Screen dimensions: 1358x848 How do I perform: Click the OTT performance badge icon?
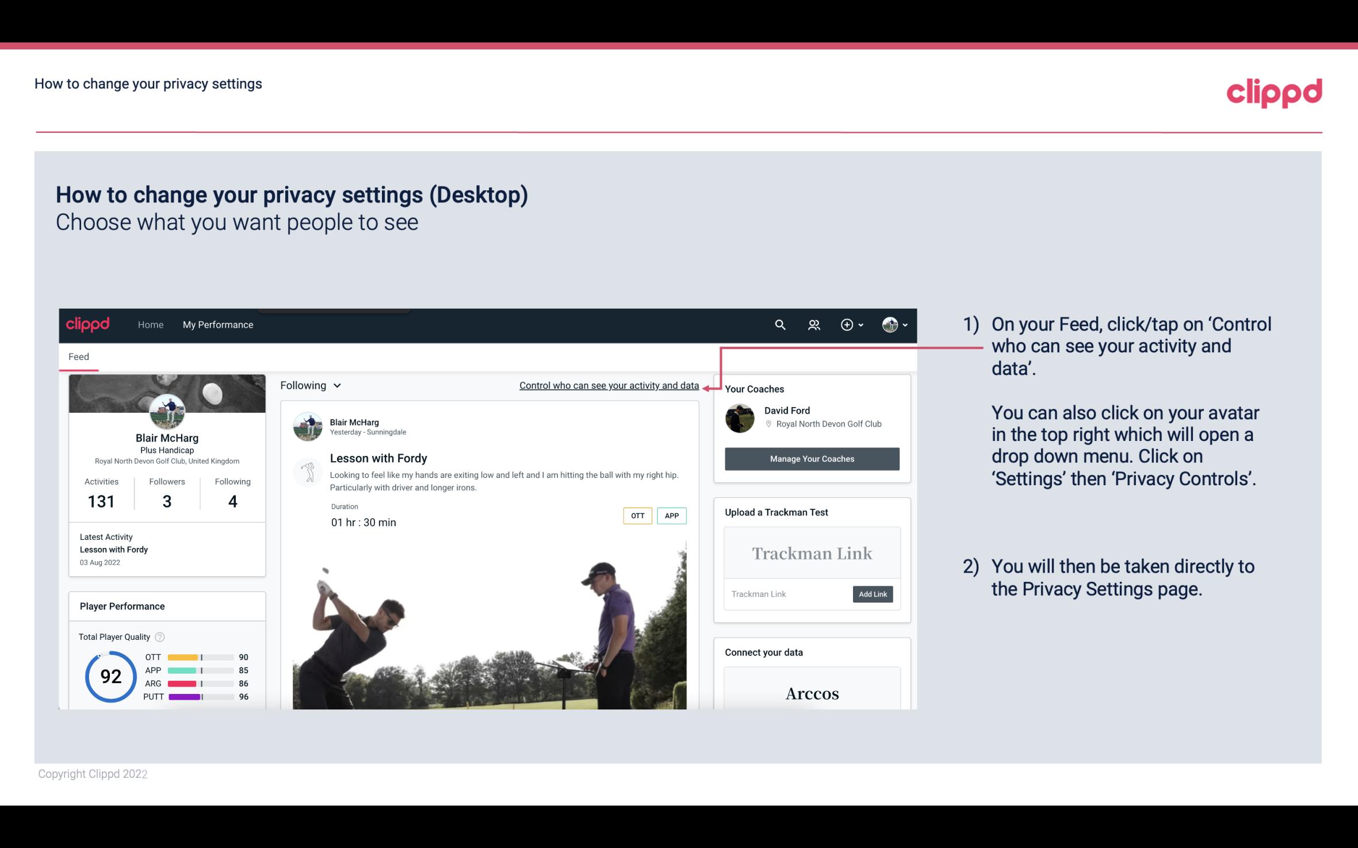[636, 516]
